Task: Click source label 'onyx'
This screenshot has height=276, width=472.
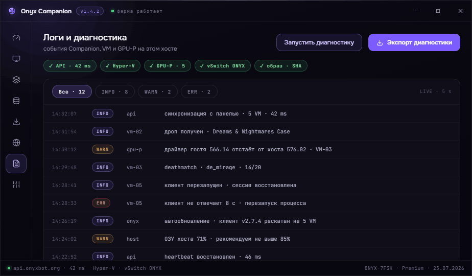Action: pyautogui.click(x=133, y=221)
